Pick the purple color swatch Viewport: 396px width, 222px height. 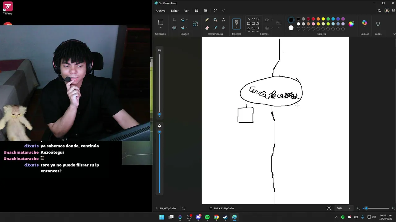pyautogui.click(x=343, y=19)
